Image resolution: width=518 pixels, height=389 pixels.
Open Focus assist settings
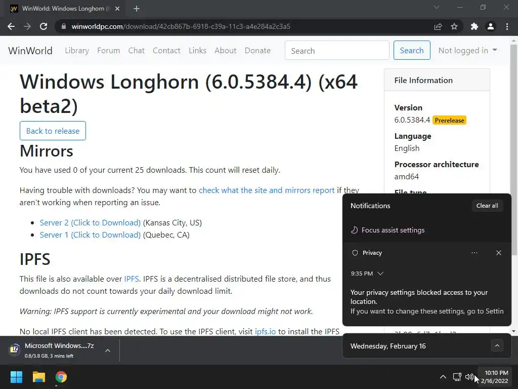tap(388, 230)
